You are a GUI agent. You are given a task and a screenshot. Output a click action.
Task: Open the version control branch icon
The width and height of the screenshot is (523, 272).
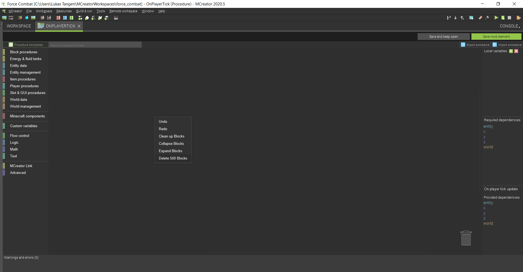tap(449, 18)
